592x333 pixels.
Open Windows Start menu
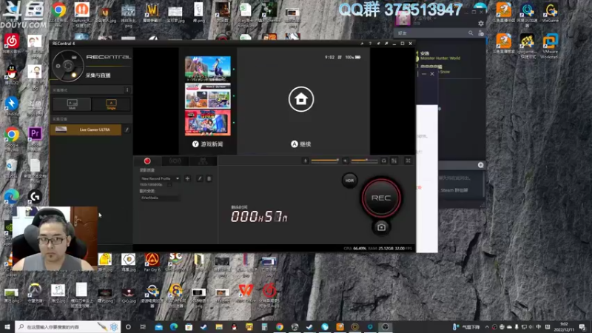pyautogui.click(x=7, y=327)
